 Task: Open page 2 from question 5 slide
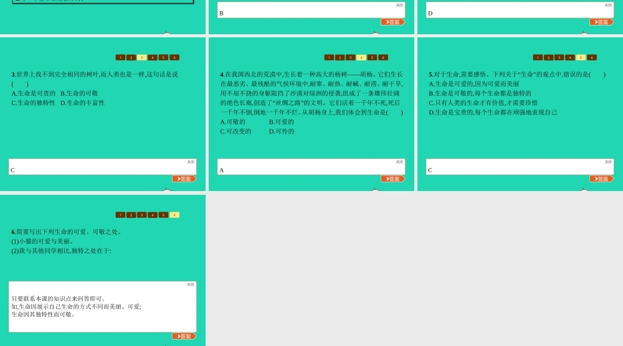click(548, 57)
